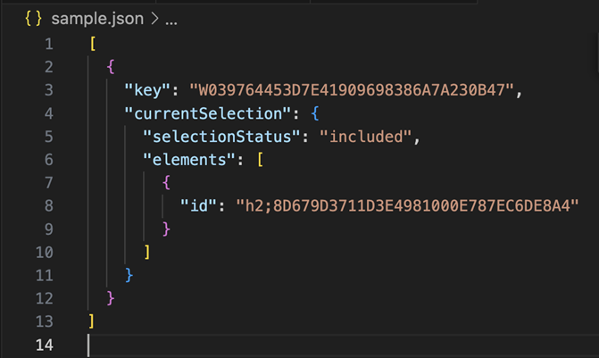
Task: Click the JSON braces file icon in breadcrumb
Action: [x=33, y=19]
